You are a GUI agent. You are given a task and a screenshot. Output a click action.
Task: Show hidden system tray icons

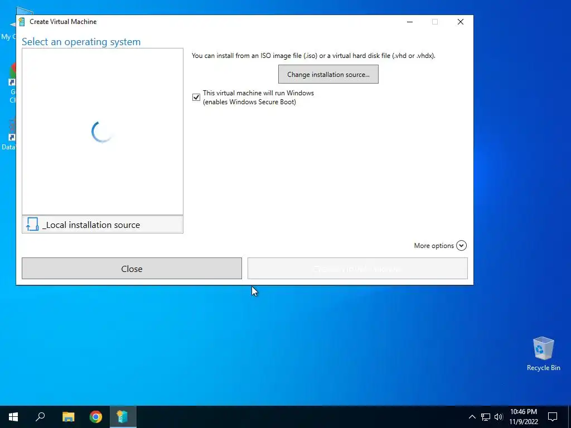coord(472,417)
